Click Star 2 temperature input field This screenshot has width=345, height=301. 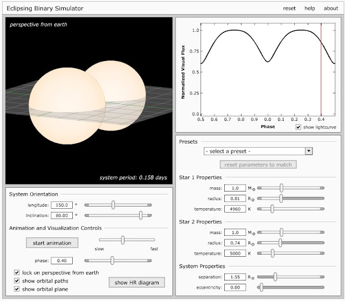(x=235, y=253)
